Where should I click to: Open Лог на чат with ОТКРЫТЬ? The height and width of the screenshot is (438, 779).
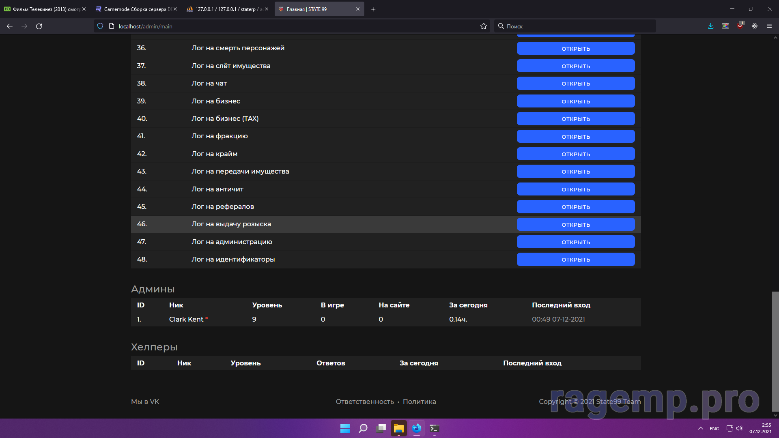(x=575, y=84)
